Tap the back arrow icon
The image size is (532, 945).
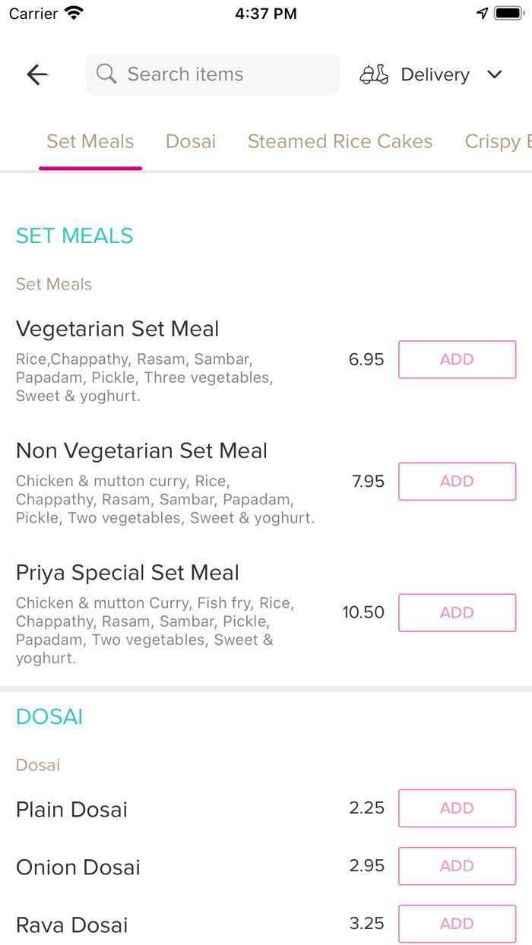click(x=36, y=74)
